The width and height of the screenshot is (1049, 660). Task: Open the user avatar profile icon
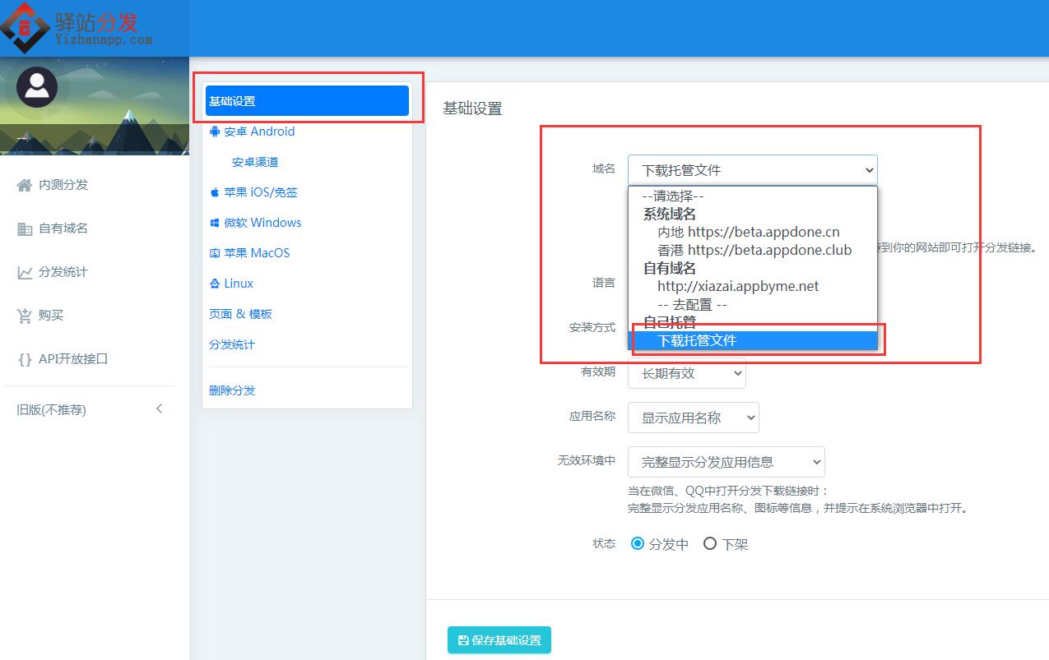pyautogui.click(x=37, y=87)
